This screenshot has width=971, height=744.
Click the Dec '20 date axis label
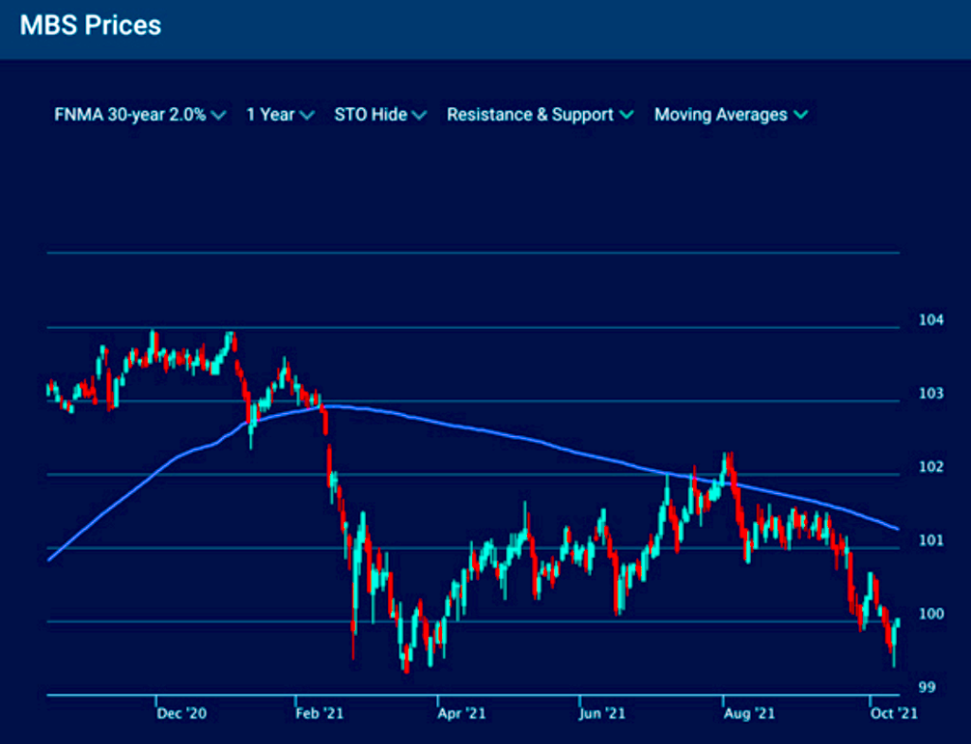(180, 713)
